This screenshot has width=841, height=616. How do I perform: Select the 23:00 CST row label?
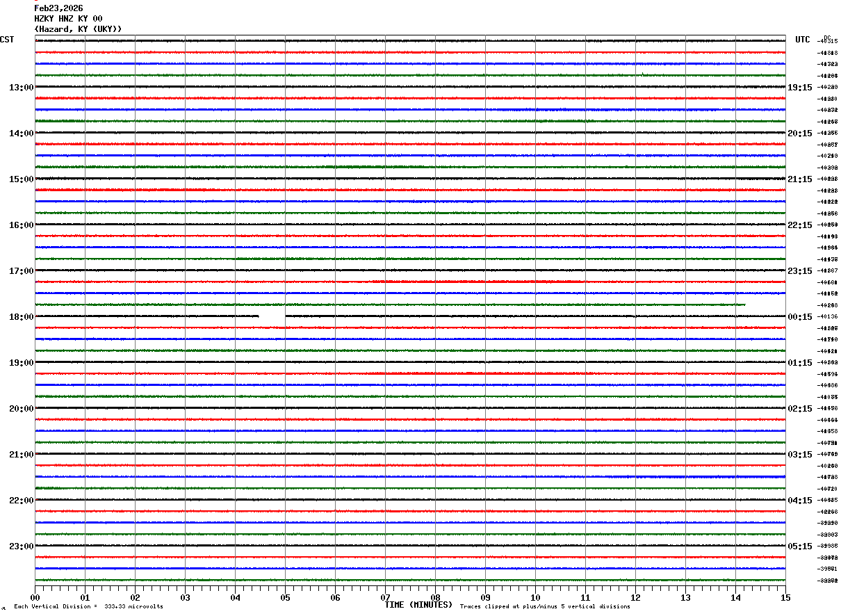[21, 546]
